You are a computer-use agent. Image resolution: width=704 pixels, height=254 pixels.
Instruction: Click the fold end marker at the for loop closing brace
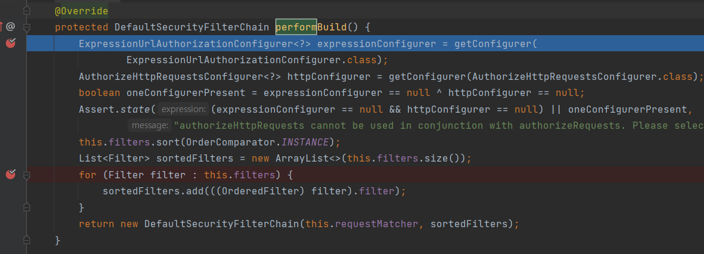point(27,207)
